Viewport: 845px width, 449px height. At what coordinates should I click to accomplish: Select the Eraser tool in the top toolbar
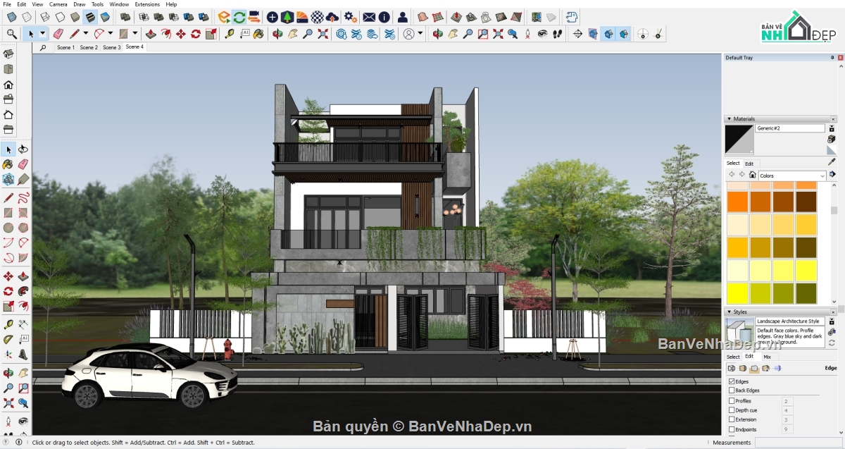(x=58, y=33)
